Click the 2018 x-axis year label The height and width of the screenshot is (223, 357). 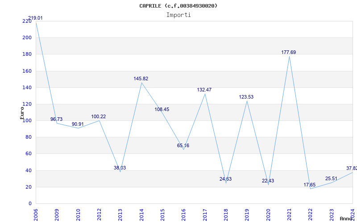(226, 215)
